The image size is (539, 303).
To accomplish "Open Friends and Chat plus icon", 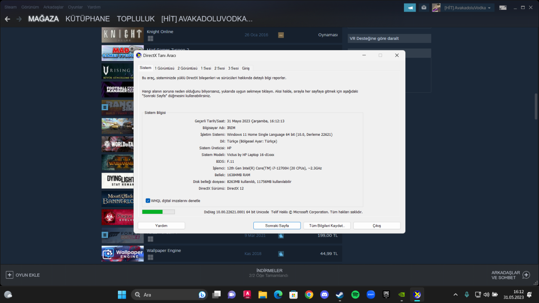I will tap(526, 275).
